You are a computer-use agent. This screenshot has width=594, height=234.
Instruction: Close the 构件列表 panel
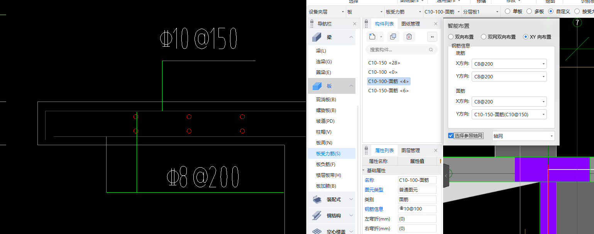click(x=436, y=24)
